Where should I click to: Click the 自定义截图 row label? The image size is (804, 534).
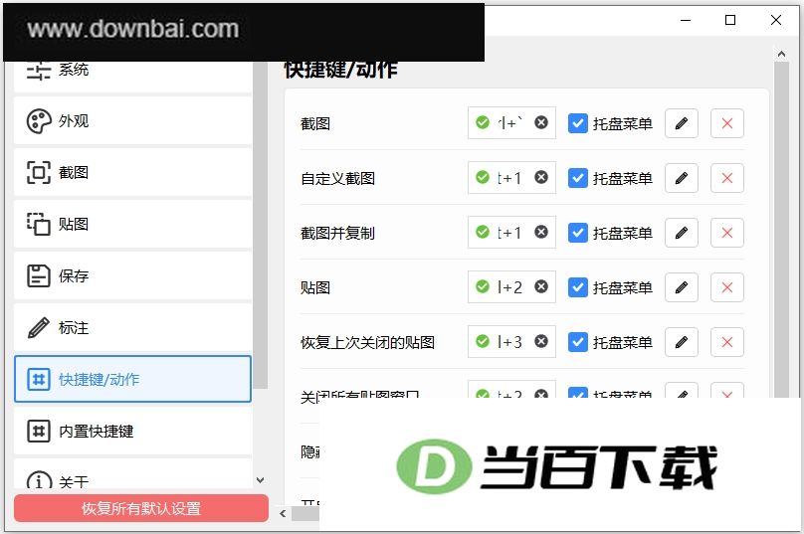[x=338, y=178]
